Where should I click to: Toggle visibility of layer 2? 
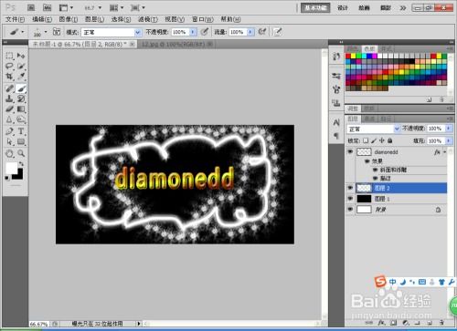(x=350, y=188)
